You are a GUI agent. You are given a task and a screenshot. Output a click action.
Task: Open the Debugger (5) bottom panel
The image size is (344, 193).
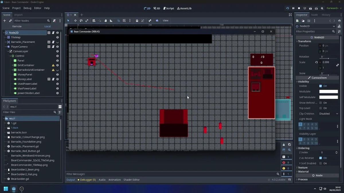pos(87,180)
